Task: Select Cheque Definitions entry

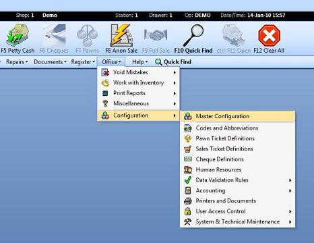Action: tap(238, 159)
